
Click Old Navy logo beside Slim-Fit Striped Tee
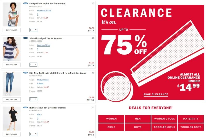click(x=25, y=38)
